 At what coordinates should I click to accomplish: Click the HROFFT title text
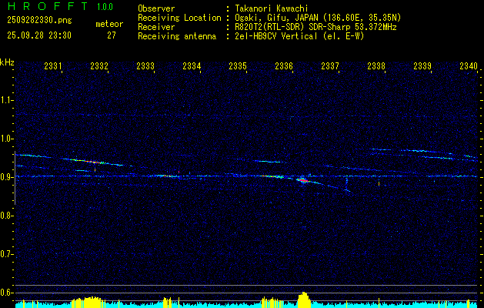tap(48, 6)
